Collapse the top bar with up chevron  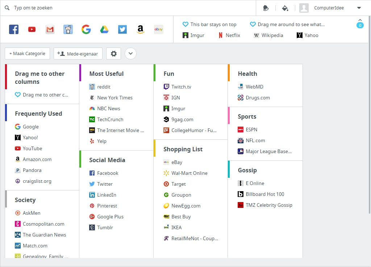(360, 20)
